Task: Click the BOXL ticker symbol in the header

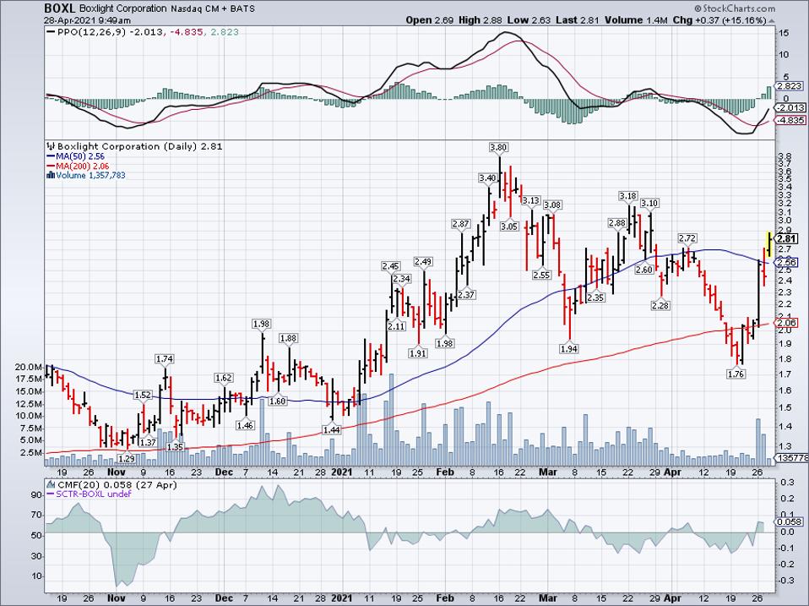Action: click(x=60, y=8)
